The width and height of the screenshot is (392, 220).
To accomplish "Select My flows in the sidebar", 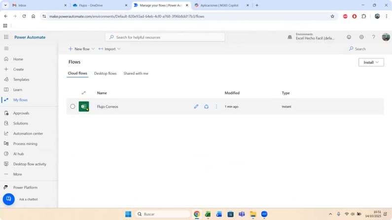I will (20, 100).
